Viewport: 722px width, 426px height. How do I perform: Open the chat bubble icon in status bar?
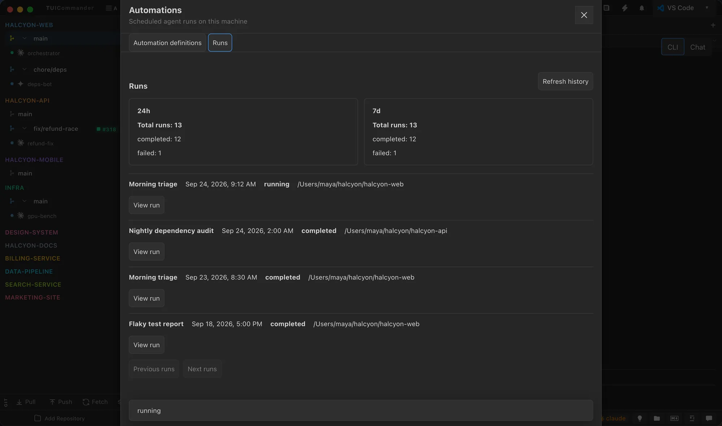point(709,418)
